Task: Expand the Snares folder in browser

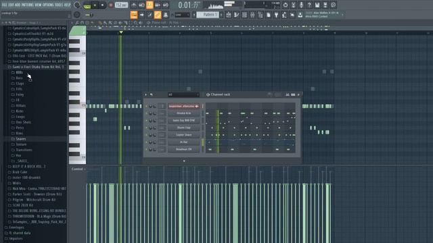Action: (18, 139)
